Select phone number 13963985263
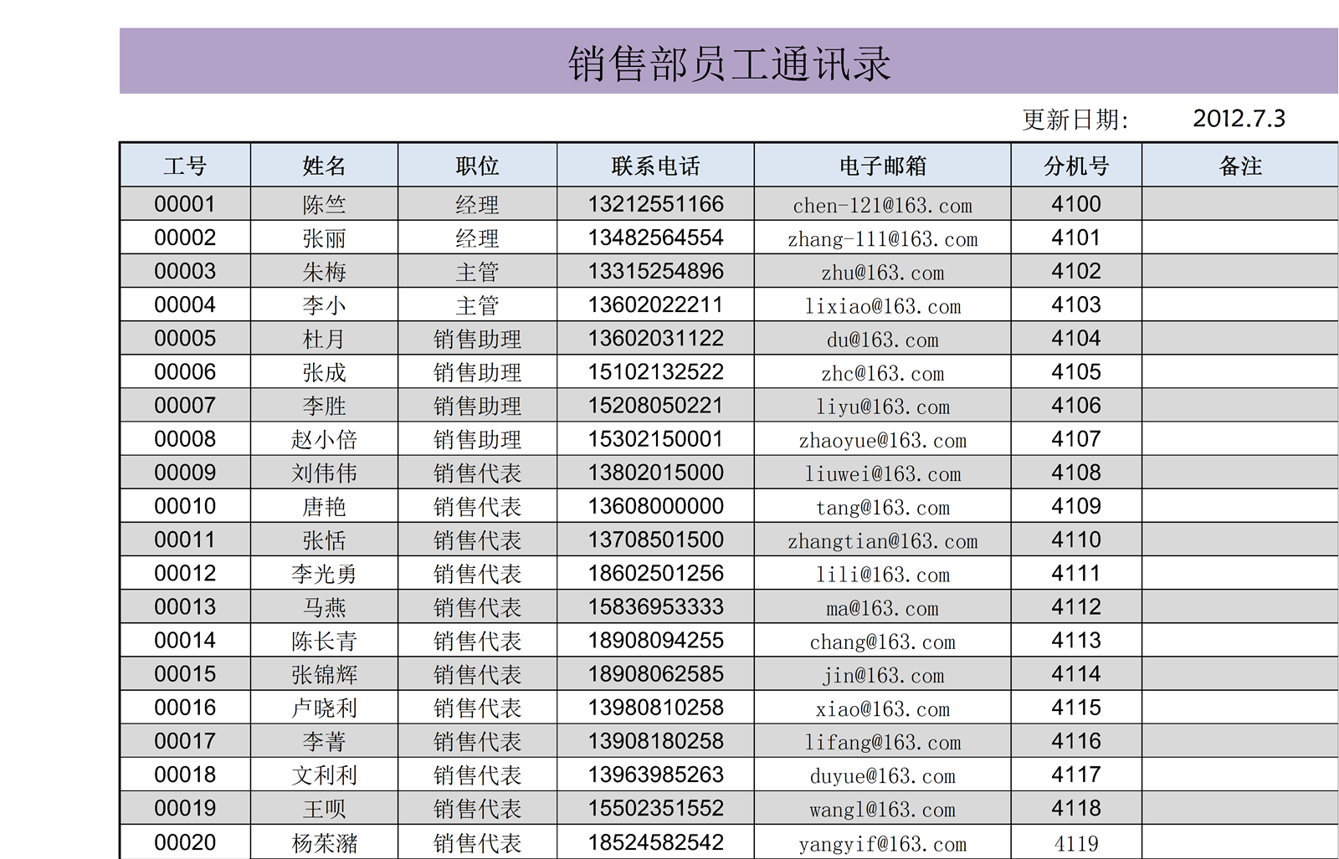The width and height of the screenshot is (1339, 859). (x=655, y=775)
